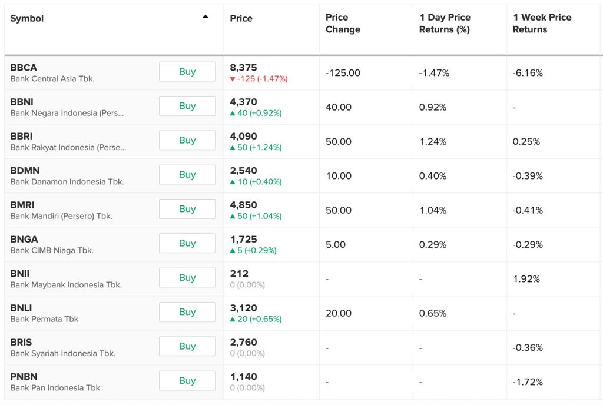The image size is (603, 405).
Task: Click the BDMN price 2,540
Action: 243,171
